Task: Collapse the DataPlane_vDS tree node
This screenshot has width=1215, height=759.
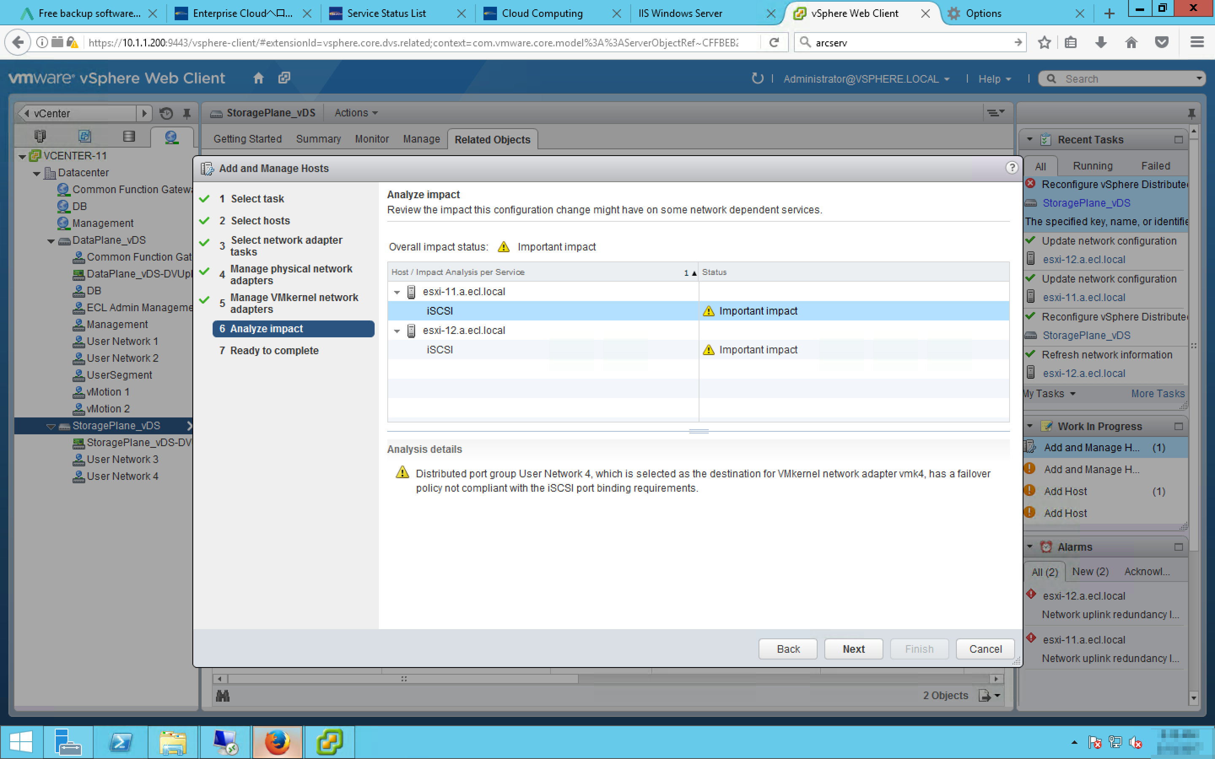Action: point(51,241)
